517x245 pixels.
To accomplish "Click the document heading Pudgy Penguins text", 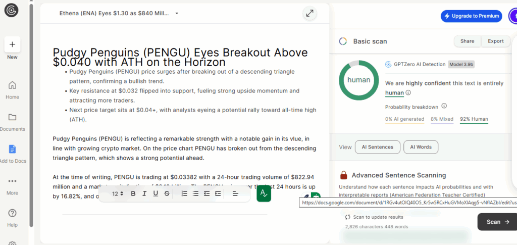I will (x=180, y=57).
